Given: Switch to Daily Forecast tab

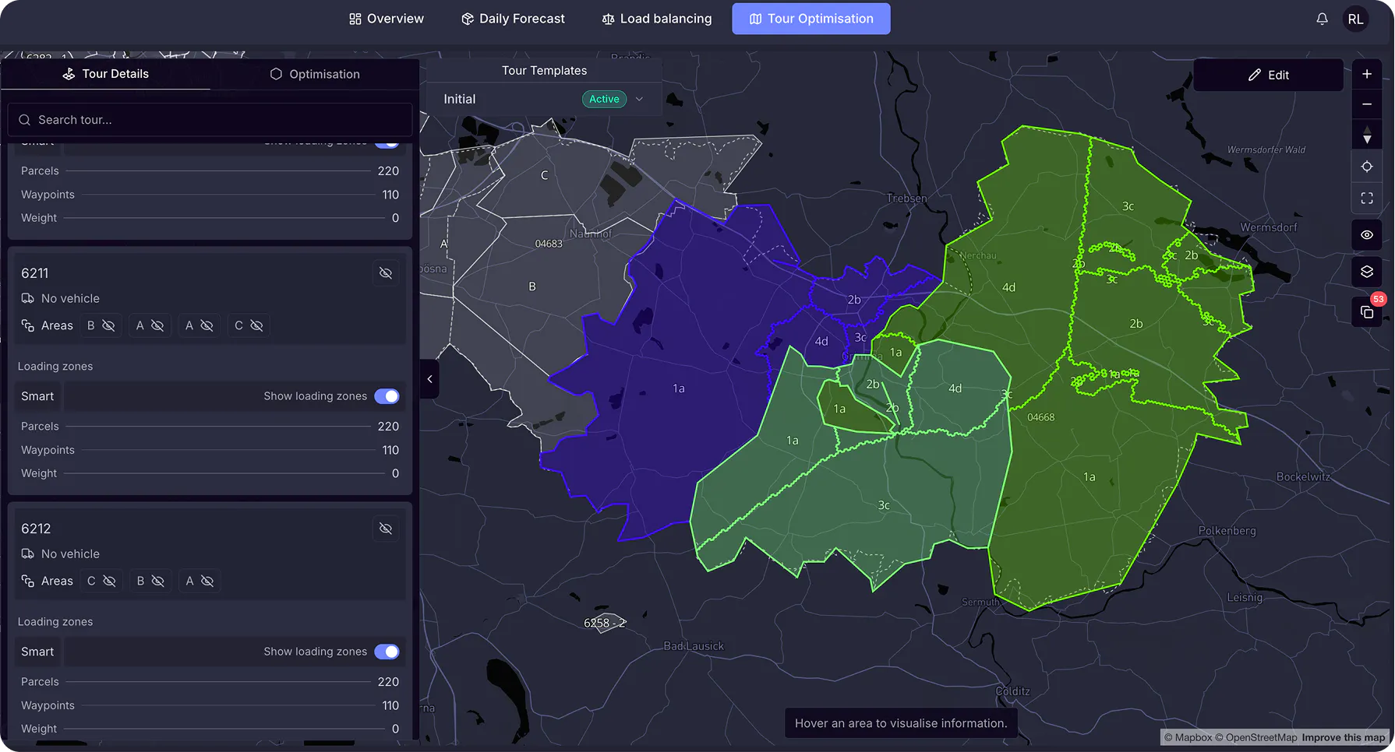Looking at the screenshot, I should click(513, 19).
